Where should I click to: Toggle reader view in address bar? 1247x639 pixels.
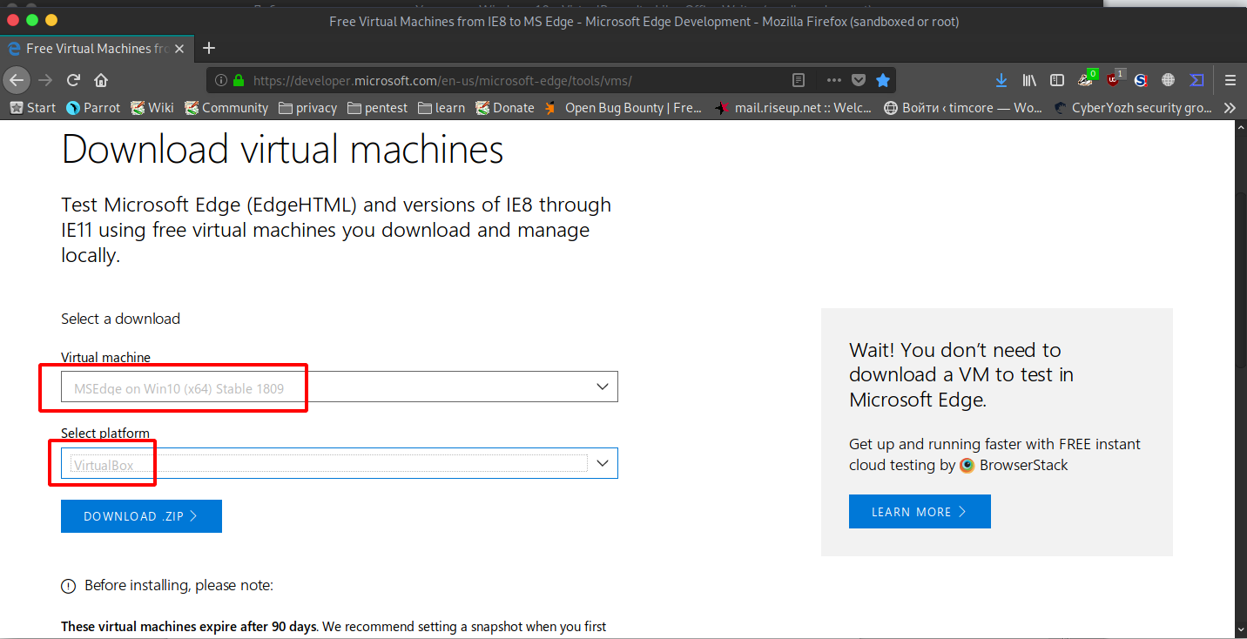point(799,80)
